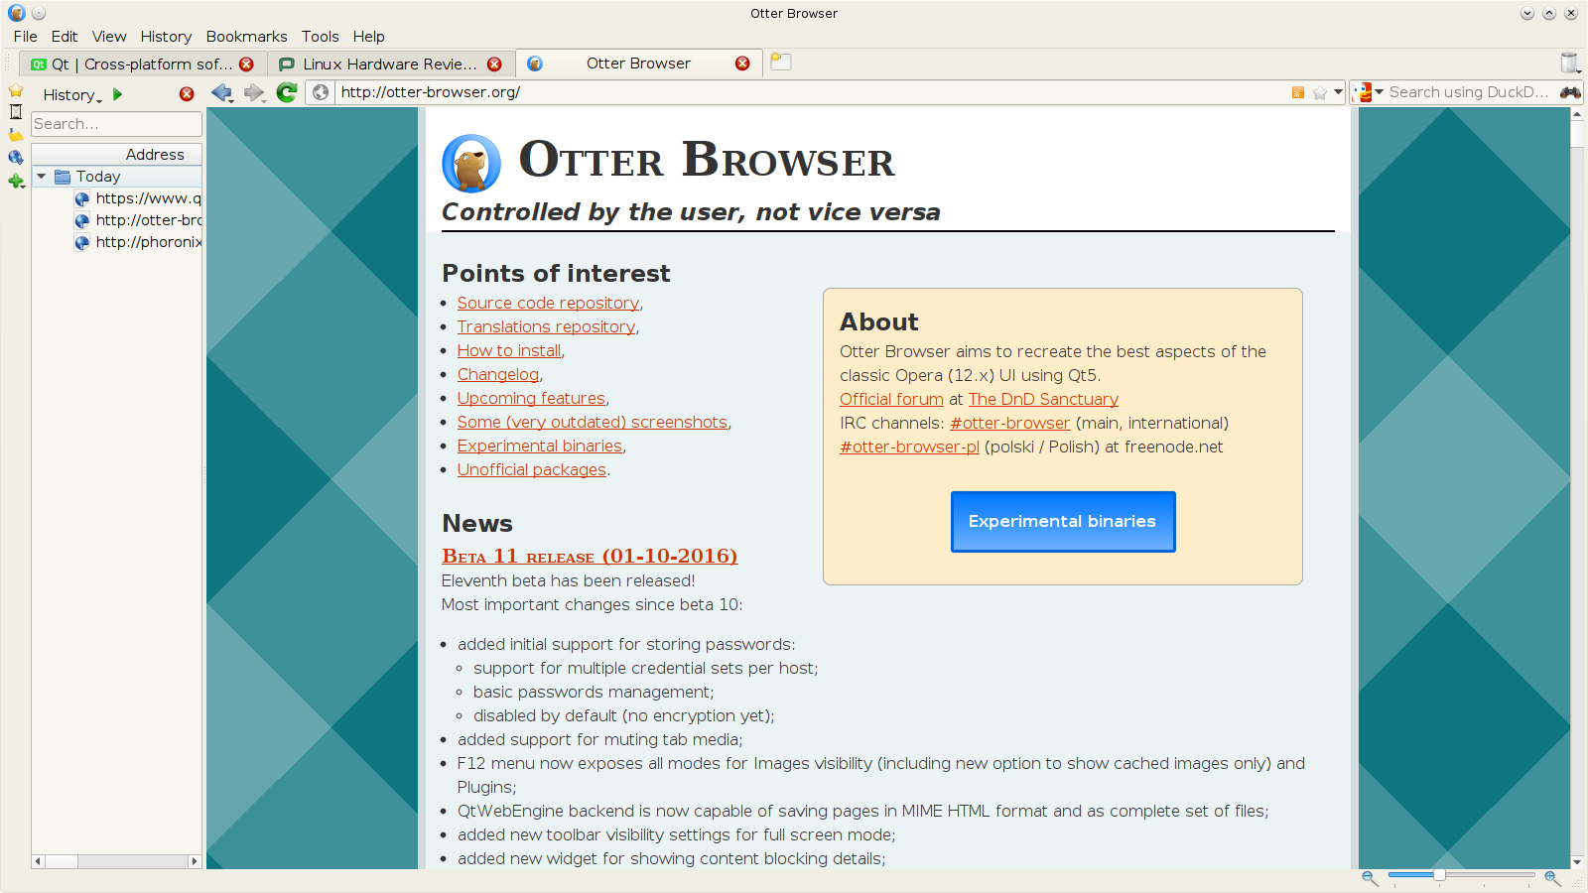The width and height of the screenshot is (1588, 893).
Task: Bookmark this page with the star icon
Action: coord(1320,92)
